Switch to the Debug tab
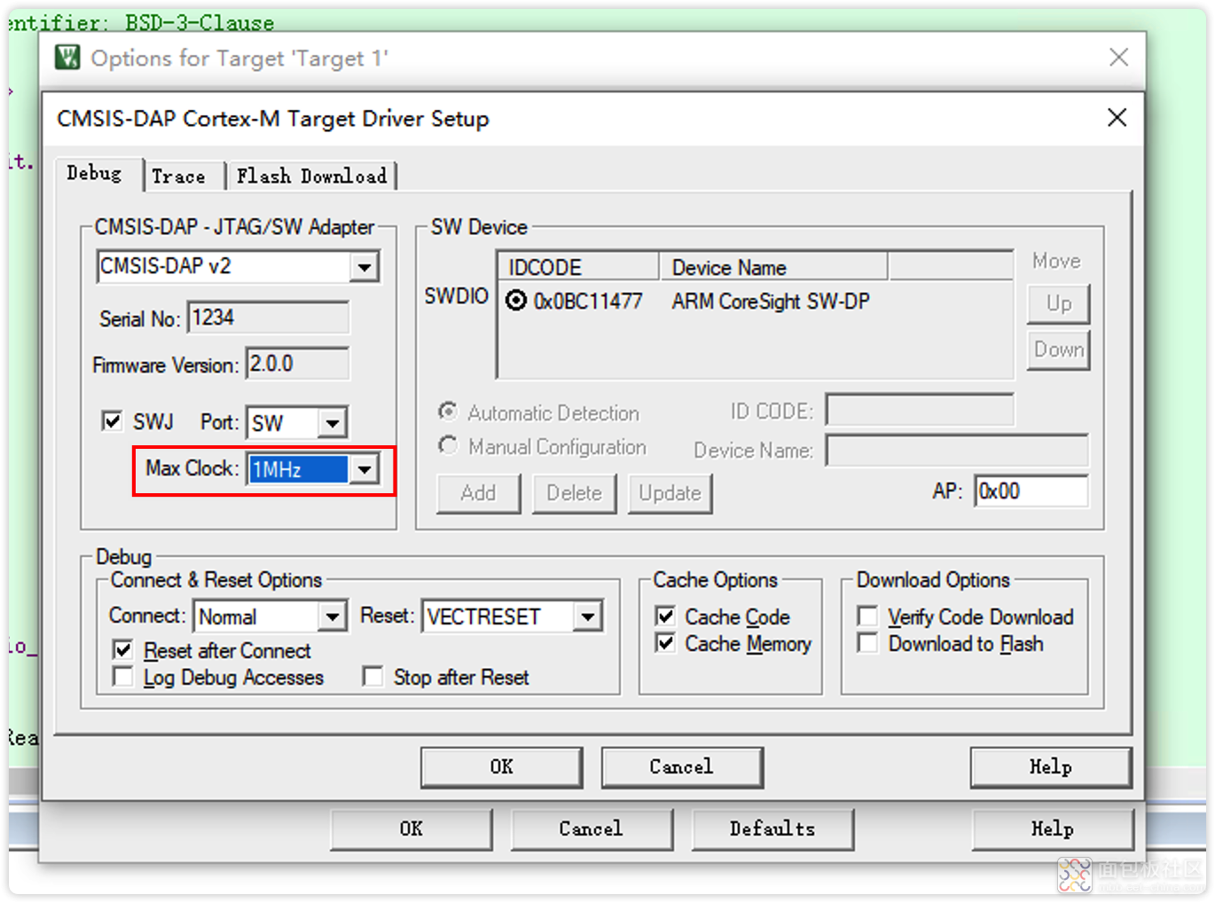 94,173
